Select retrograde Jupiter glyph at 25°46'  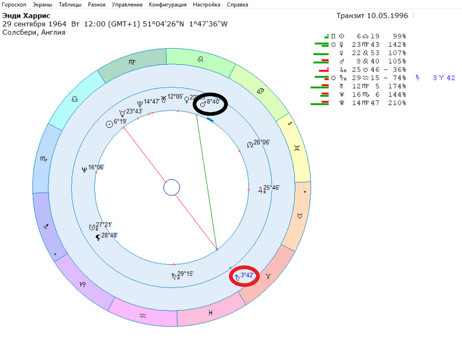pyautogui.click(x=262, y=190)
